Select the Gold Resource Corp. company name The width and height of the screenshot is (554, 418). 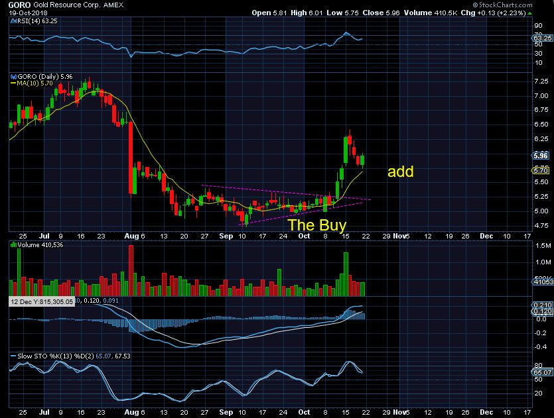point(67,5)
